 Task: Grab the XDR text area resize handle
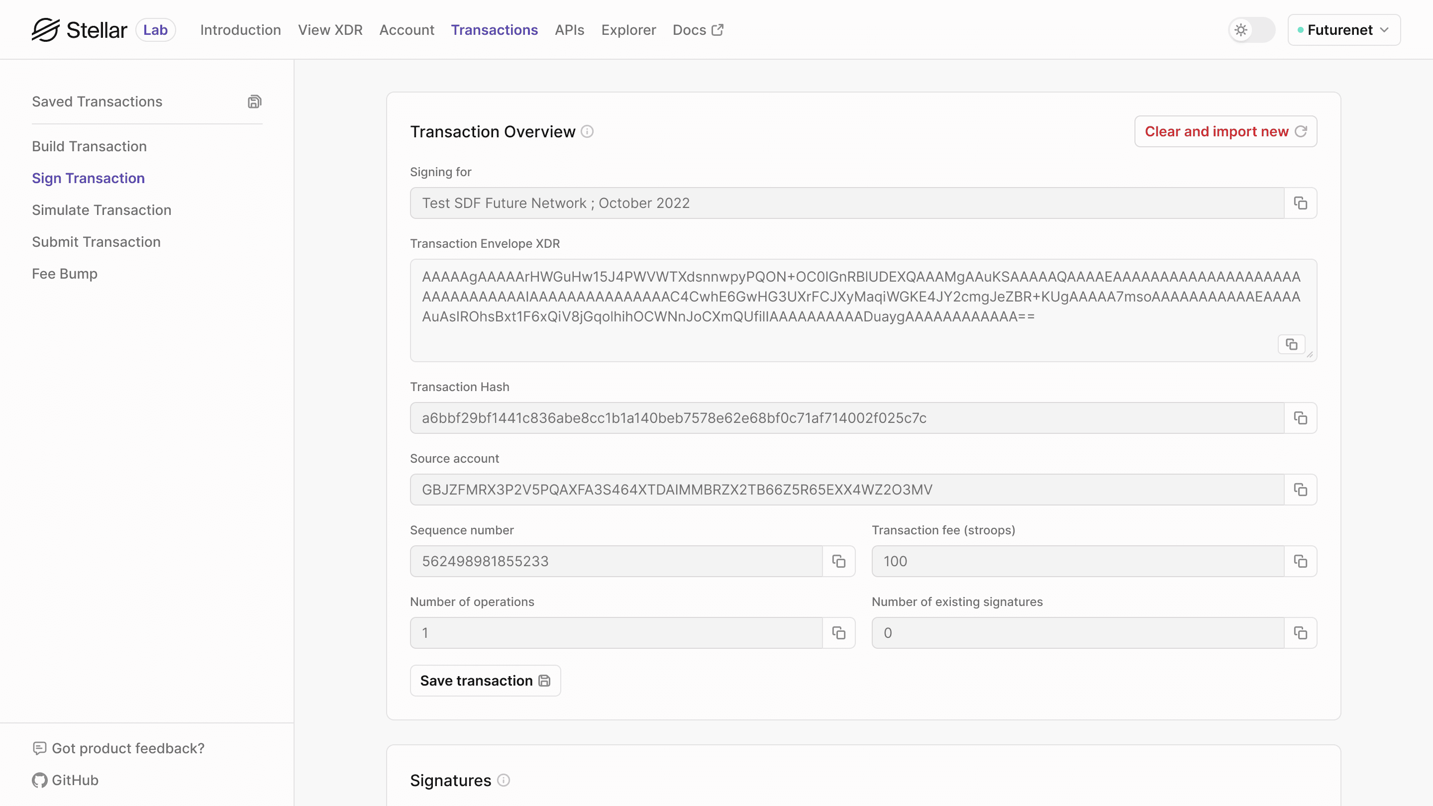click(x=1310, y=355)
